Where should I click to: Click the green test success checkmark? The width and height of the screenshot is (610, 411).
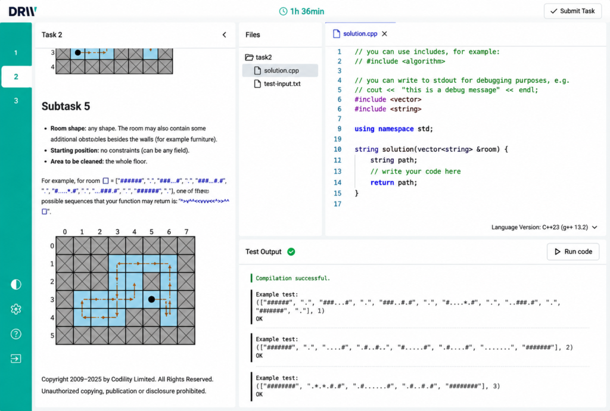coord(291,251)
